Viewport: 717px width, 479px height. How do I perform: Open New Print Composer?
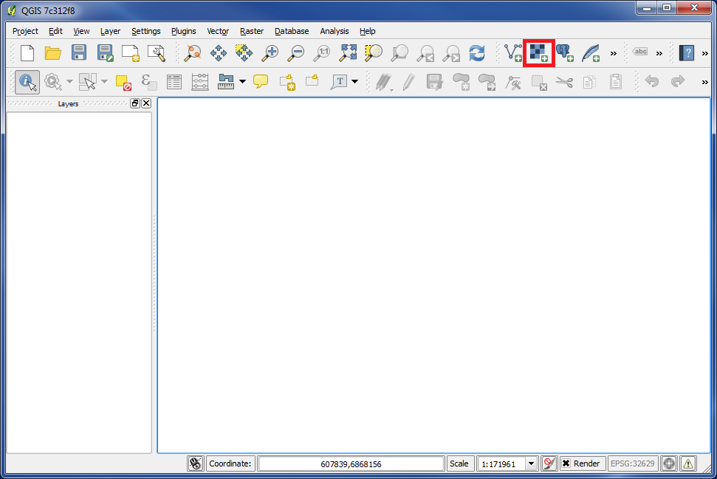pos(130,53)
